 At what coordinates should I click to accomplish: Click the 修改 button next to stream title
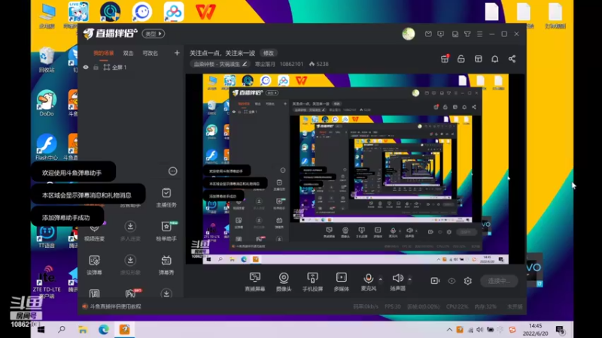(x=269, y=53)
